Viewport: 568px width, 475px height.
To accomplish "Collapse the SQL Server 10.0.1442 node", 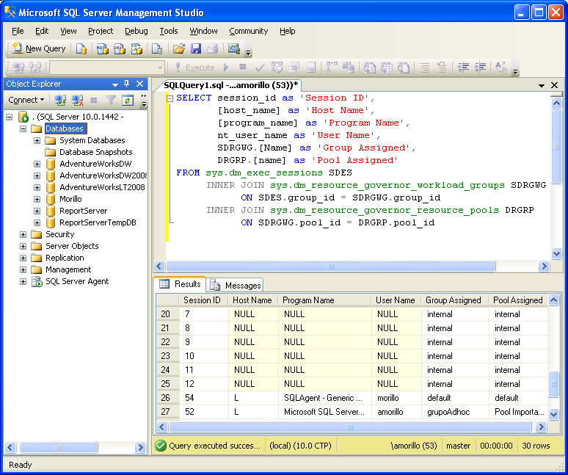I will pyautogui.click(x=10, y=117).
